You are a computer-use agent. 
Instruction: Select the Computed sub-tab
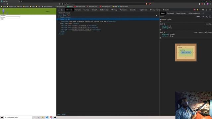pyautogui.click(x=170, y=13)
